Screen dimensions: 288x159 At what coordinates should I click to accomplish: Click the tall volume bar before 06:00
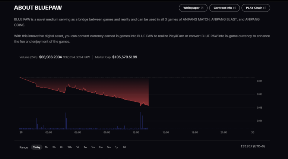[x=66, y=121]
